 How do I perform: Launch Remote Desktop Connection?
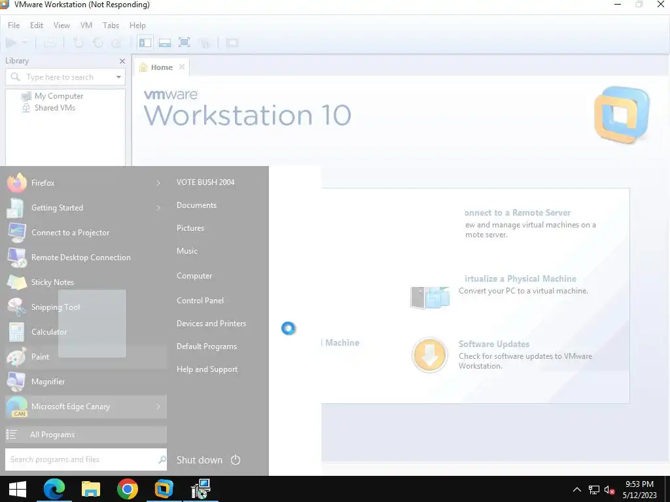86,258
